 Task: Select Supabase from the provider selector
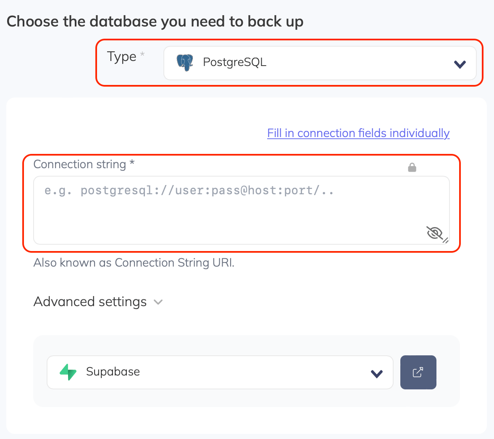[220, 372]
